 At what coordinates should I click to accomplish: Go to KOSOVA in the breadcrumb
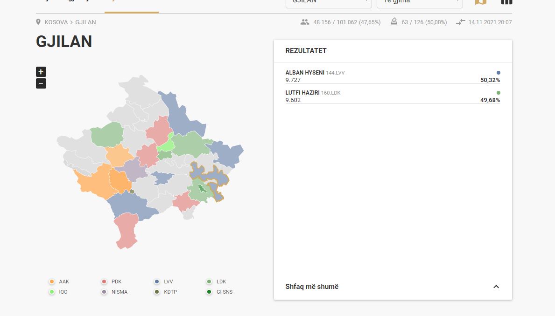point(56,22)
